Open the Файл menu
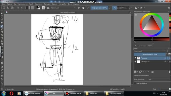The width and height of the screenshot is (171, 96). (3, 4)
